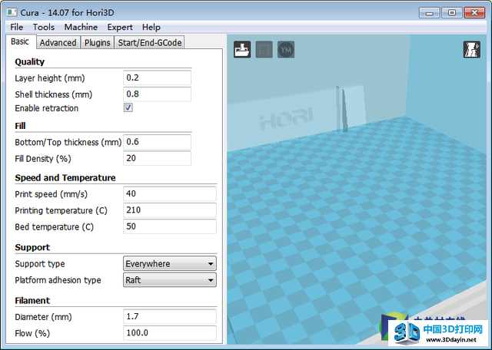
Task: Click the Bed temperature (C) label
Action: 55,226
